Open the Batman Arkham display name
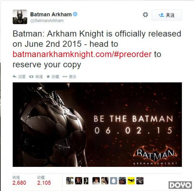 51,14
